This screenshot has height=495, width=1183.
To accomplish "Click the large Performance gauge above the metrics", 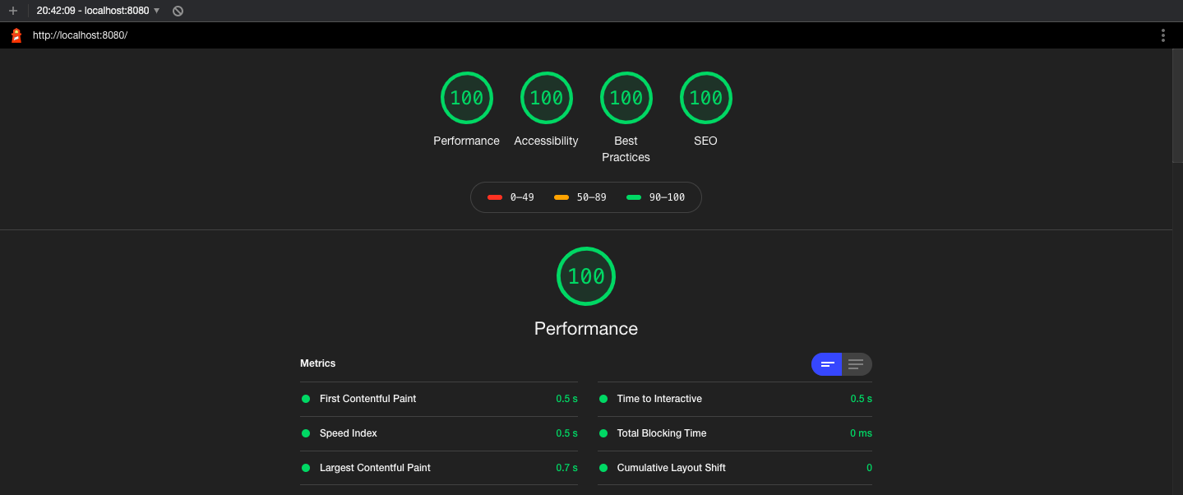I will click(x=585, y=275).
